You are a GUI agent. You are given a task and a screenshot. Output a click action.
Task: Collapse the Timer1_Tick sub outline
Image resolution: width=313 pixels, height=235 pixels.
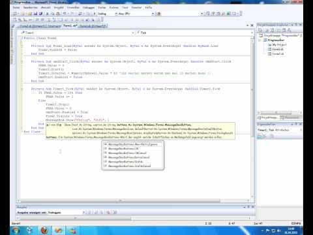coord(22,89)
